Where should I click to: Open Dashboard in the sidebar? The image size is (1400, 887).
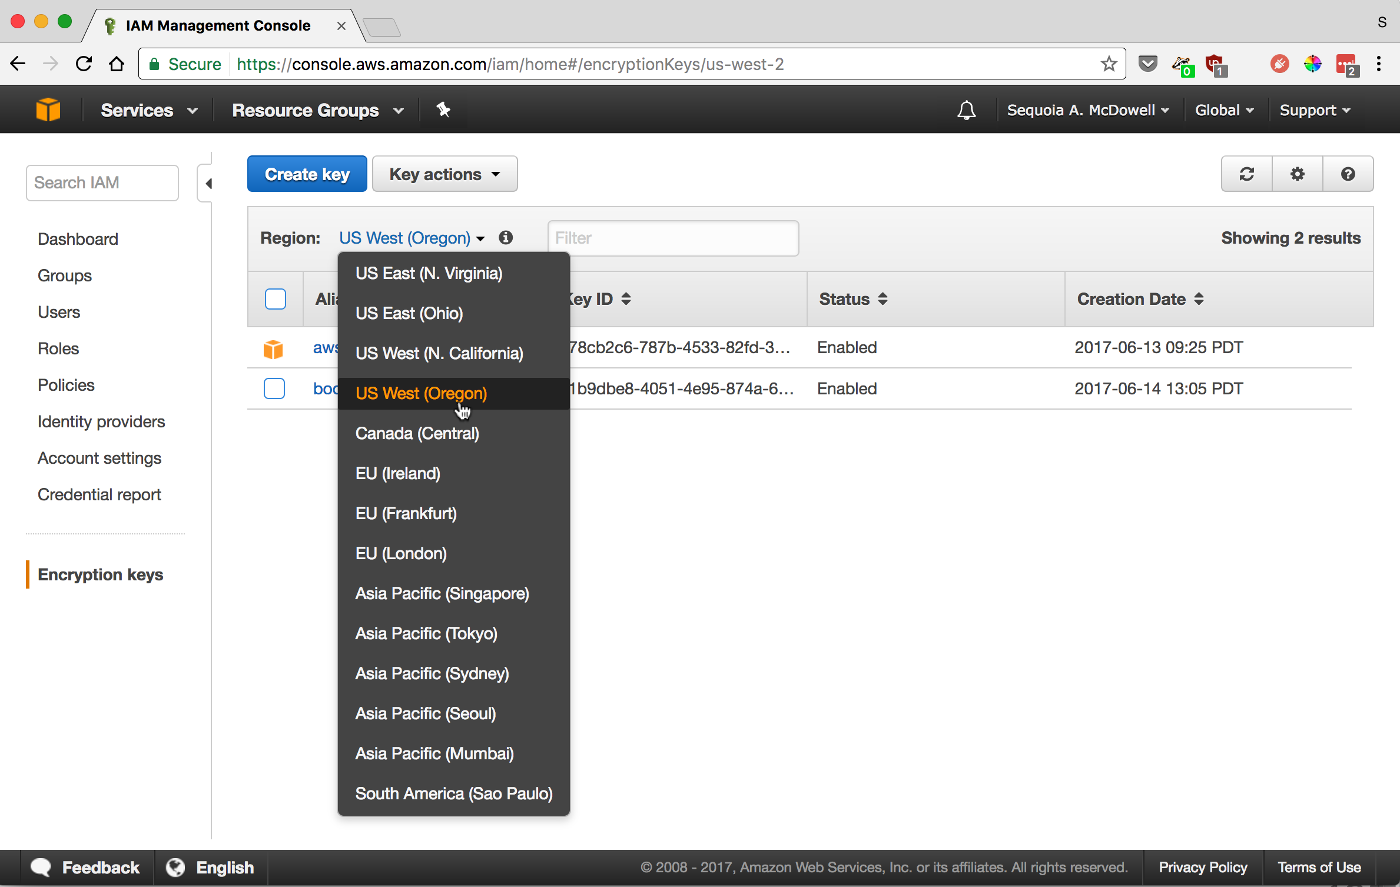tap(78, 239)
